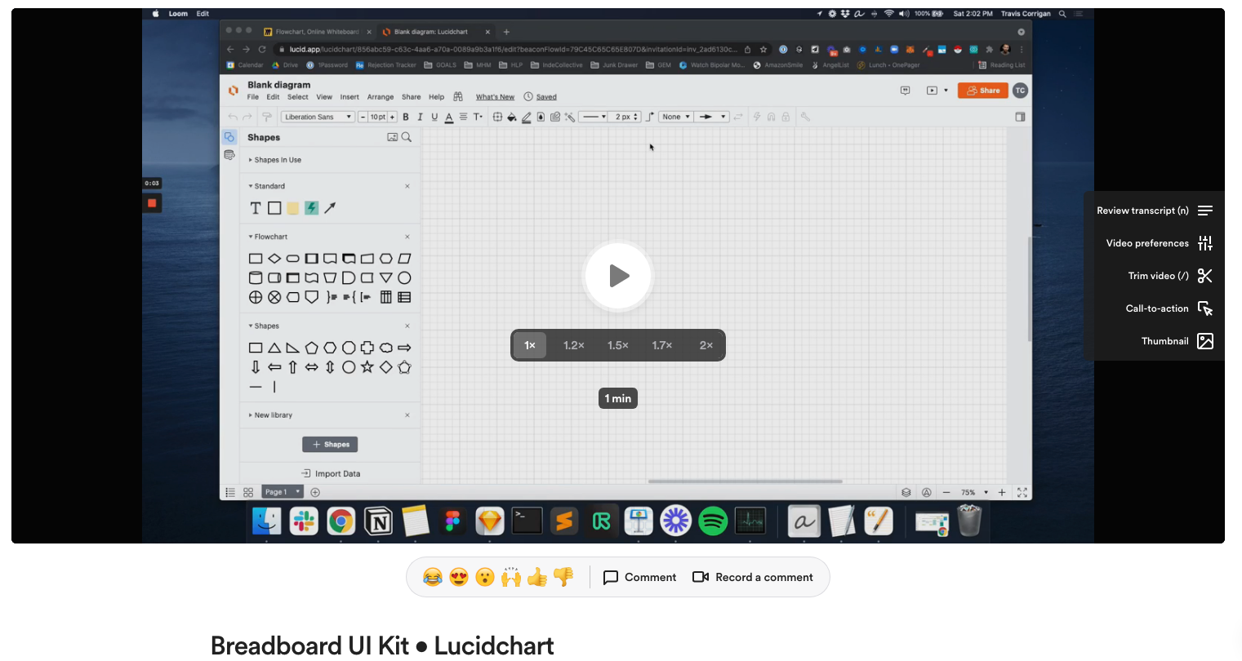Click the orange Share button in Lucidchart

point(983,91)
